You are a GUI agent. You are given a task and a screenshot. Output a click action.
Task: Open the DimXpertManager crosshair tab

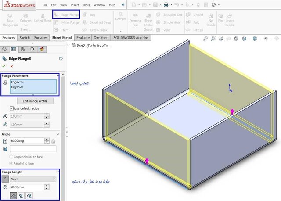tap(32, 49)
